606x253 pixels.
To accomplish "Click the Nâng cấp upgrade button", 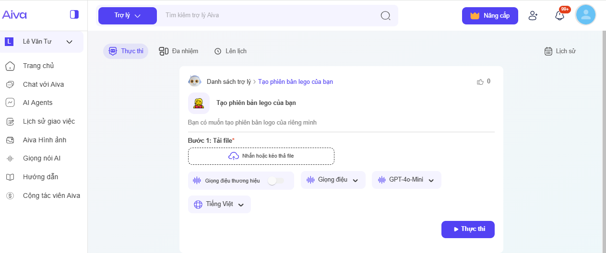I will [489, 15].
